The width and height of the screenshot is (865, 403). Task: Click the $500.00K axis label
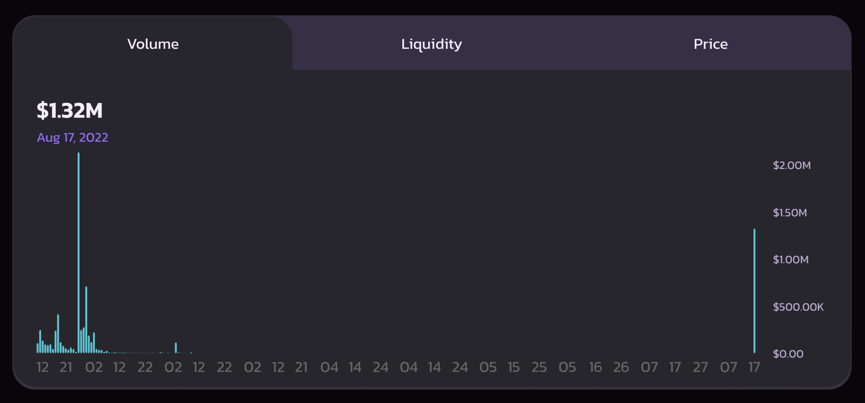pos(798,307)
